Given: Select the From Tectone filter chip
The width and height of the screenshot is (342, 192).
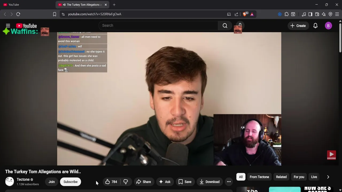Looking at the screenshot, I should (x=259, y=177).
